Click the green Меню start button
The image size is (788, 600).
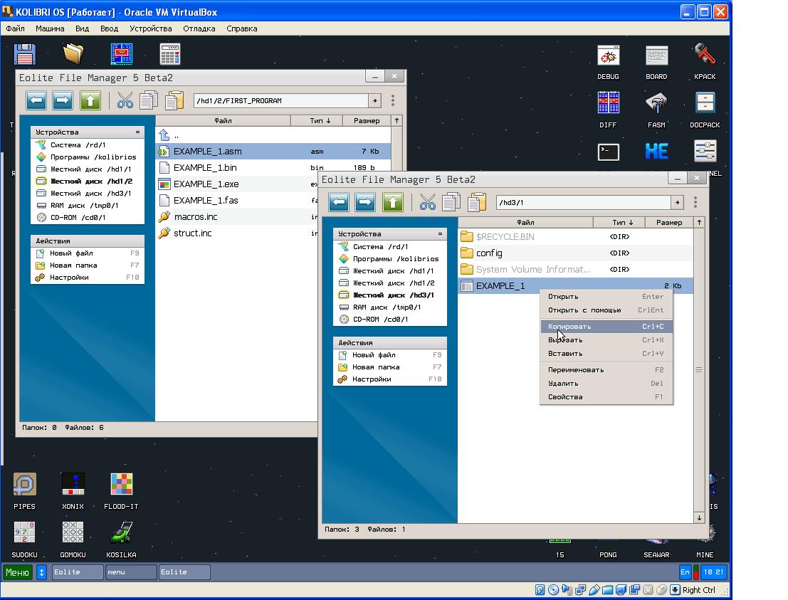(x=18, y=572)
